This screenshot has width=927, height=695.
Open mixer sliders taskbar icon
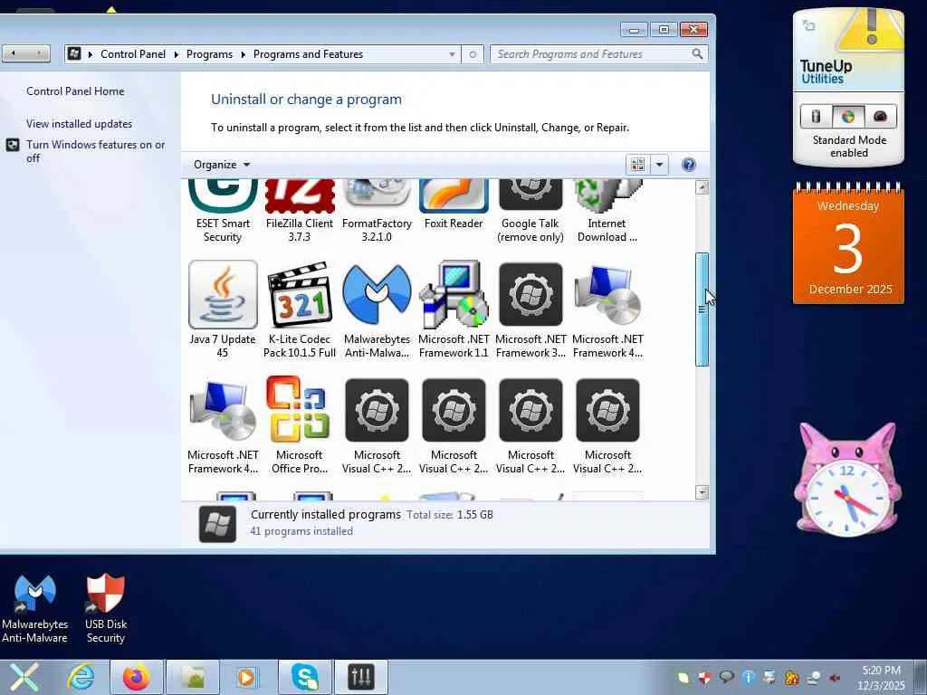361,677
